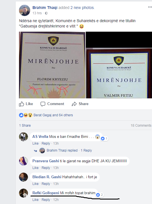Click like count badge on AS Vrella comment
The image size is (152, 204).
tap(104, 138)
